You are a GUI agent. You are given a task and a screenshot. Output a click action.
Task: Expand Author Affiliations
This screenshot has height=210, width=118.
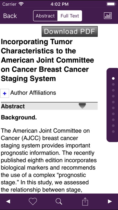[x=33, y=93]
